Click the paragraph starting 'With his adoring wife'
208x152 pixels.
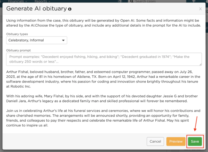coord(102,98)
